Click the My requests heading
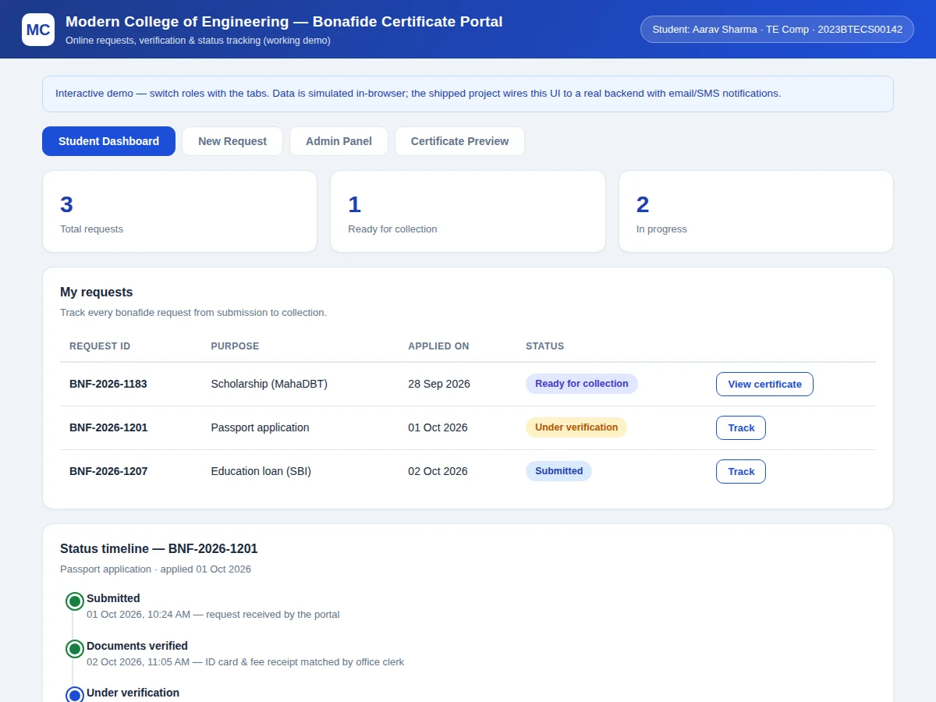 point(97,292)
